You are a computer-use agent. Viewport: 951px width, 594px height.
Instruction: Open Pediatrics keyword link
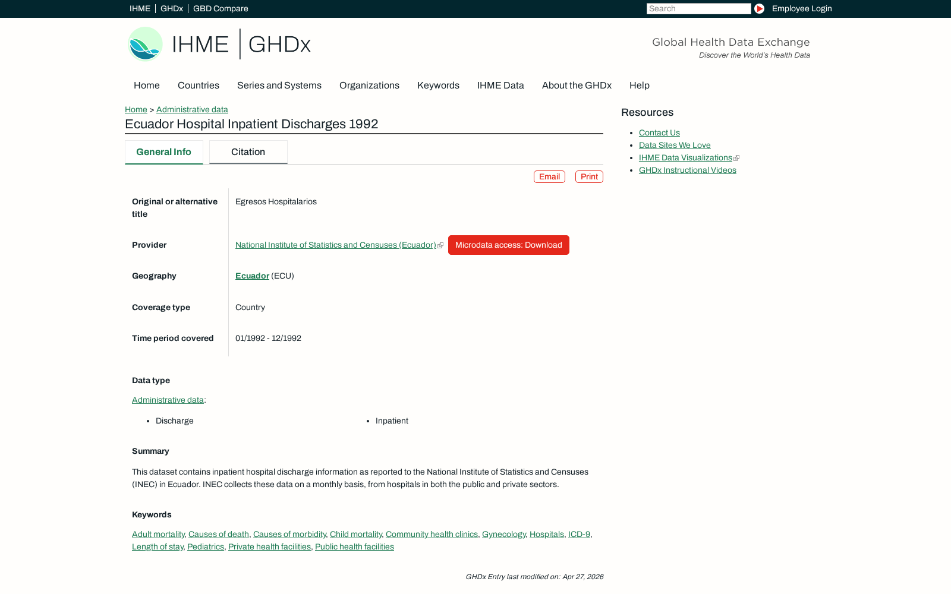pyautogui.click(x=206, y=547)
